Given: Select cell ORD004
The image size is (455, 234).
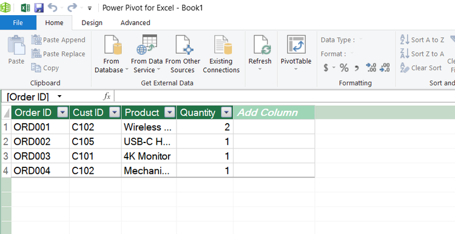Looking at the screenshot, I should 40,170.
